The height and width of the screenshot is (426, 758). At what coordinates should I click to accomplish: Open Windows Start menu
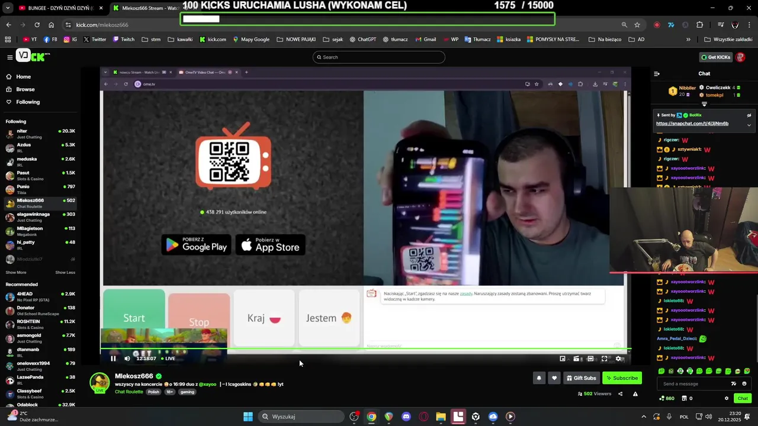point(248,417)
